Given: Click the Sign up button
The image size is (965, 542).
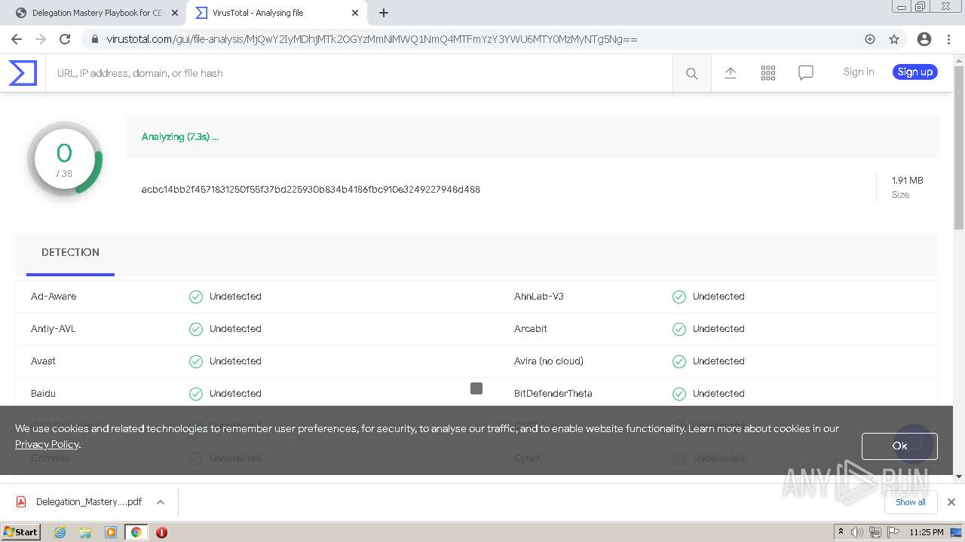Looking at the screenshot, I should (915, 72).
